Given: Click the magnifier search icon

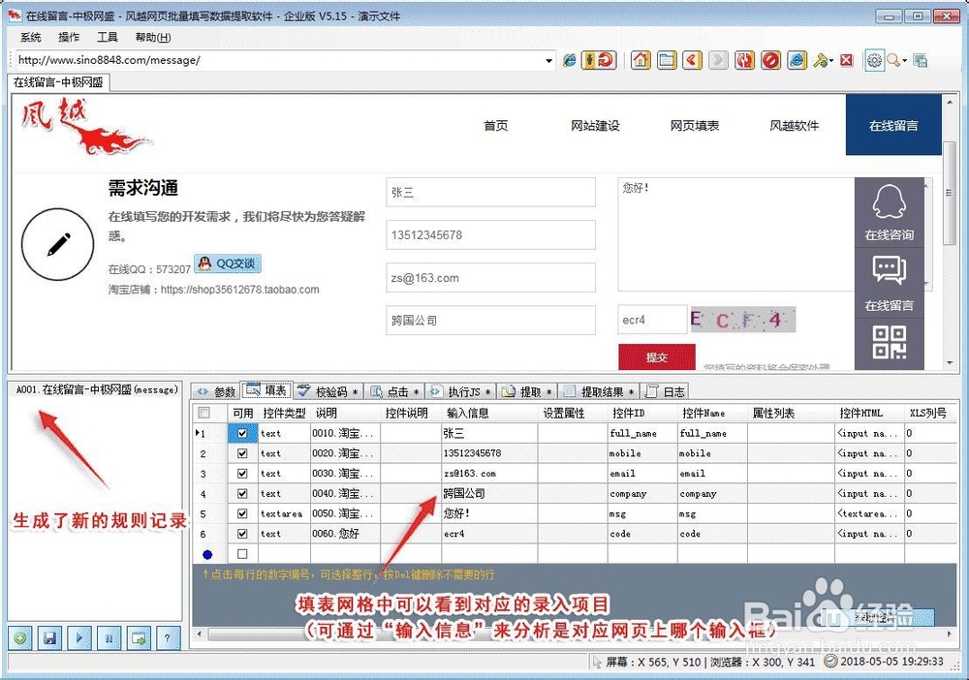Looking at the screenshot, I should click(893, 60).
